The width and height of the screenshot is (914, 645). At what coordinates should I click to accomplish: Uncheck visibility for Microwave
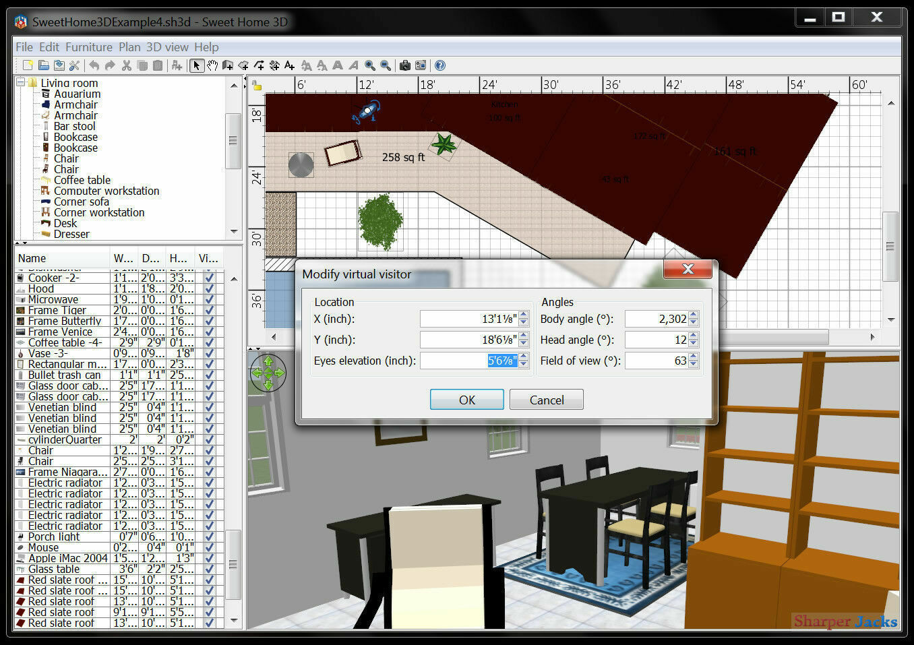tap(210, 299)
